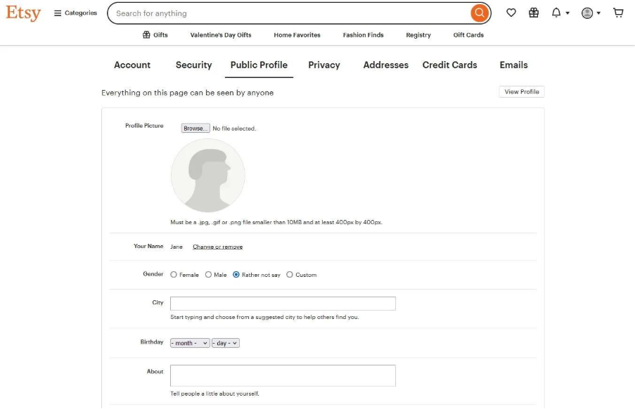Image resolution: width=635 pixels, height=409 pixels.
Task: Open Valentine's Day Gifts link
Action: pos(220,35)
